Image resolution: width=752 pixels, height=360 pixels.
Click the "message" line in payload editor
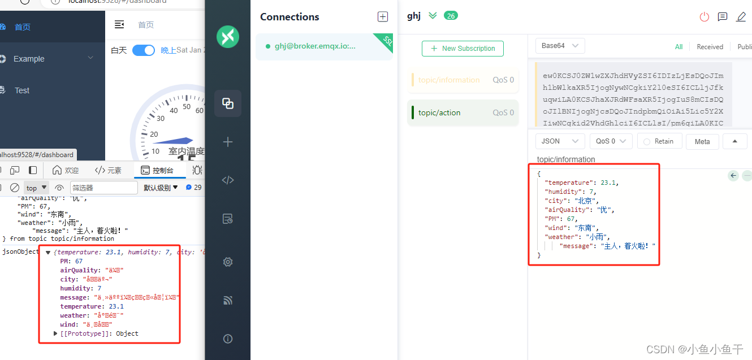[x=607, y=246]
